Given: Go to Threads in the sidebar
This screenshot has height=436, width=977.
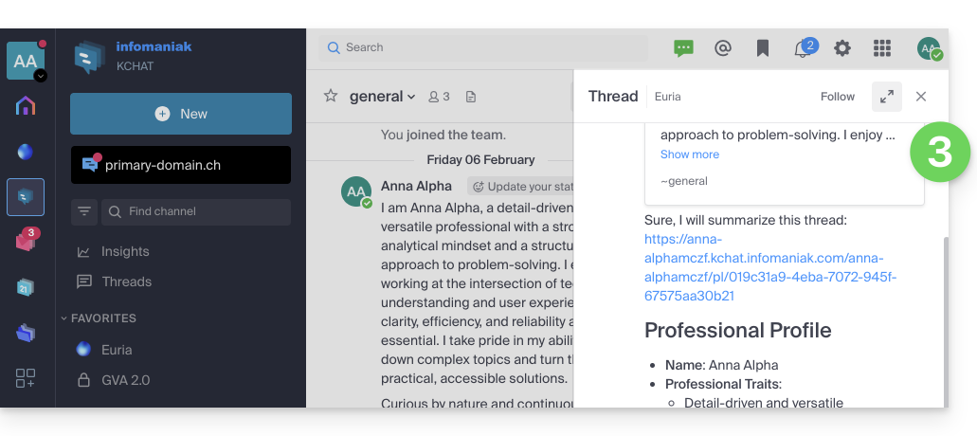Looking at the screenshot, I should click(x=126, y=282).
